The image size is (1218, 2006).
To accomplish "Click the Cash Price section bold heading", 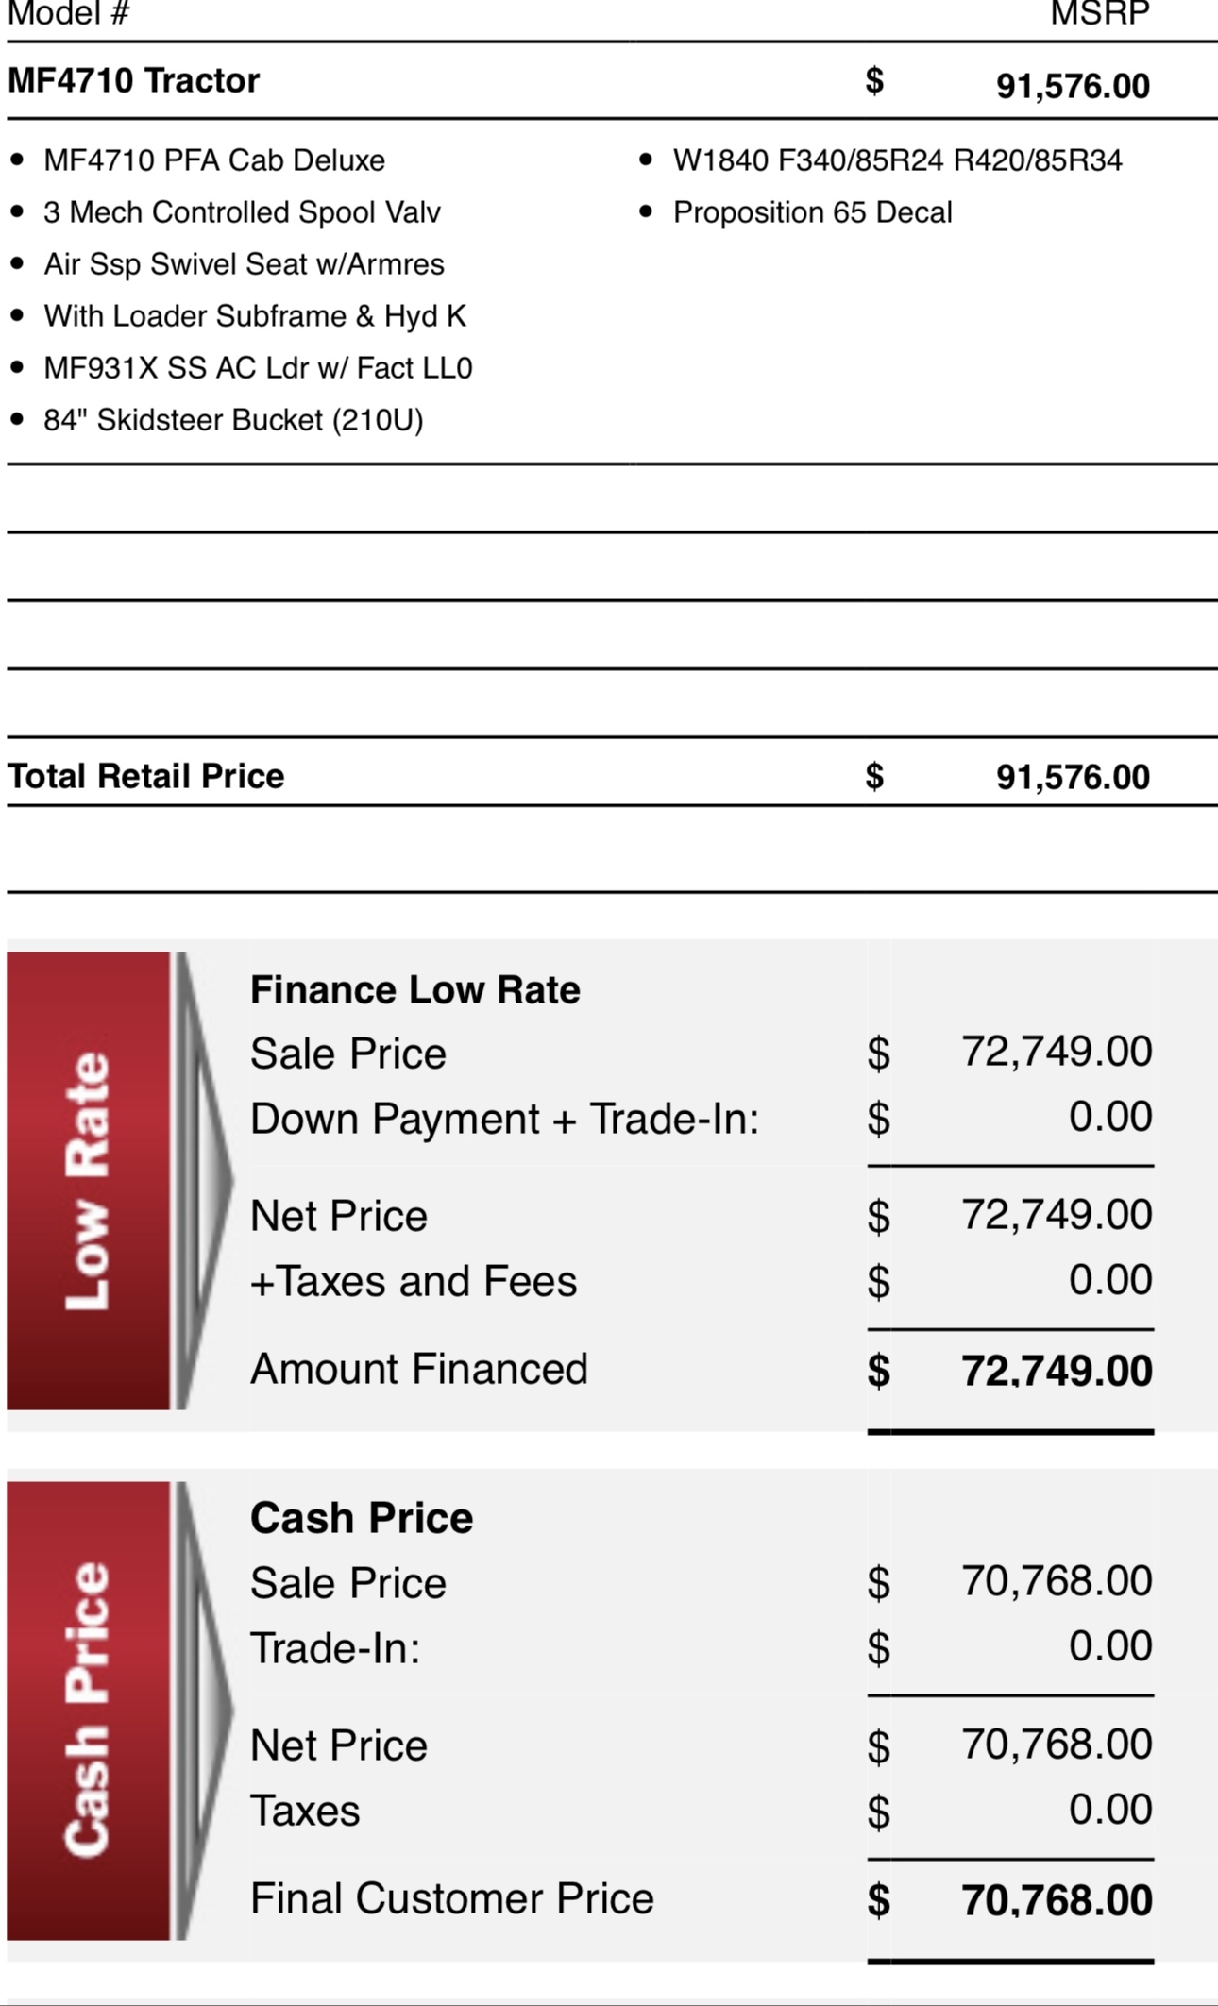I will pyautogui.click(x=362, y=1518).
